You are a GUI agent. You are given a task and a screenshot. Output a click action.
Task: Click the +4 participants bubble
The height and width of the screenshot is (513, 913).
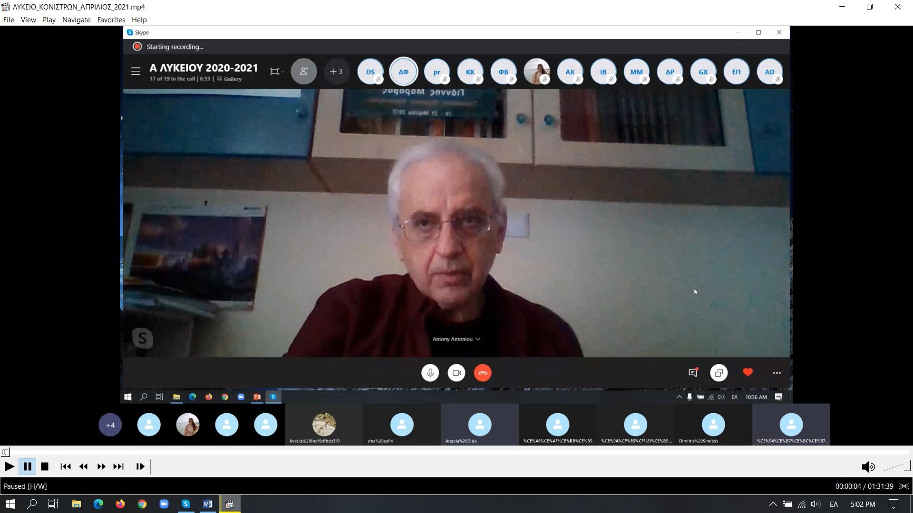coord(110,425)
